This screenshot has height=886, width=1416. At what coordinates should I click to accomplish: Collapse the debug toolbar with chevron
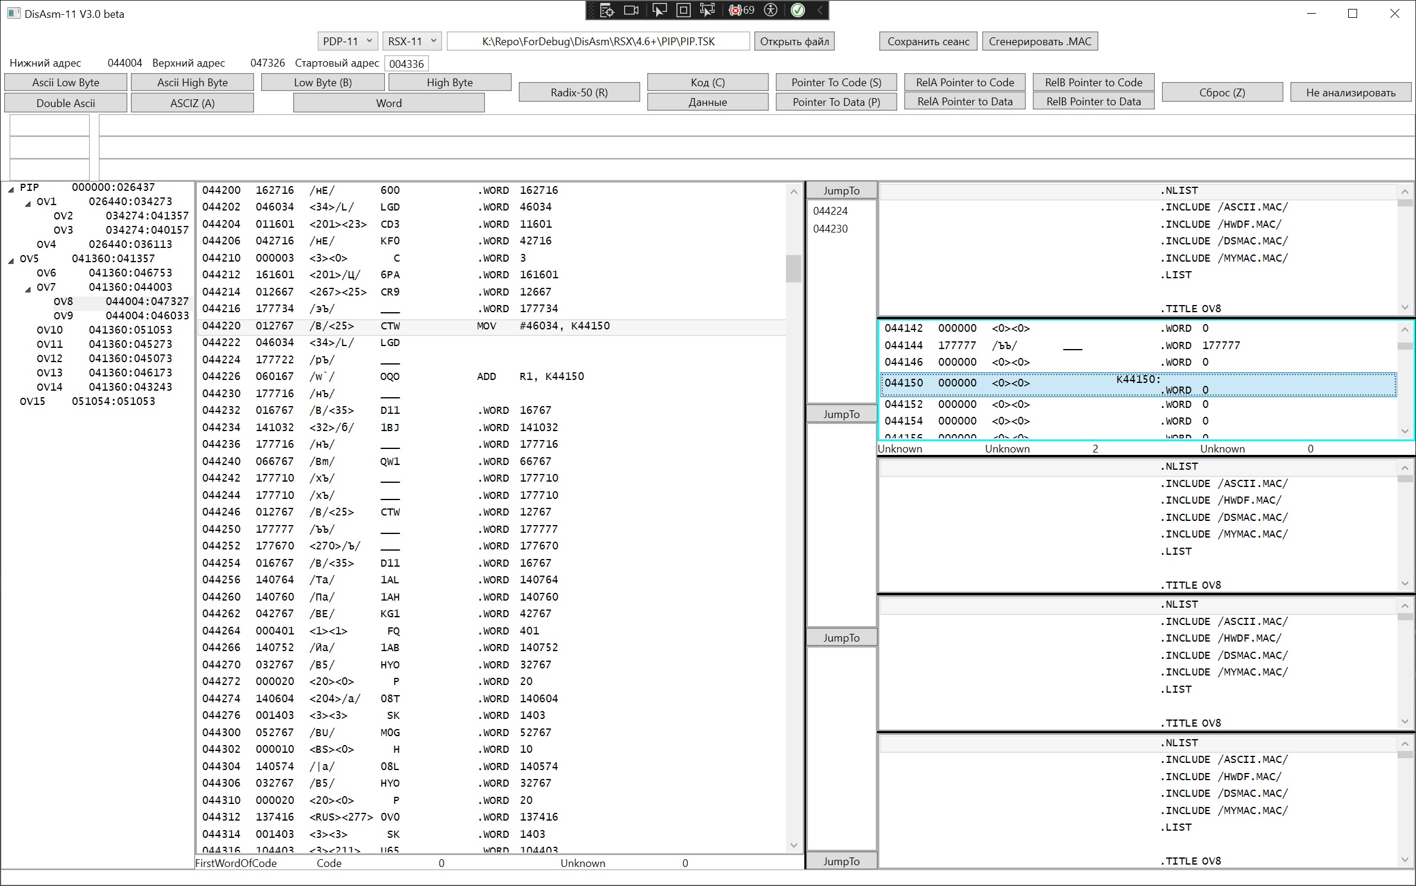820,10
